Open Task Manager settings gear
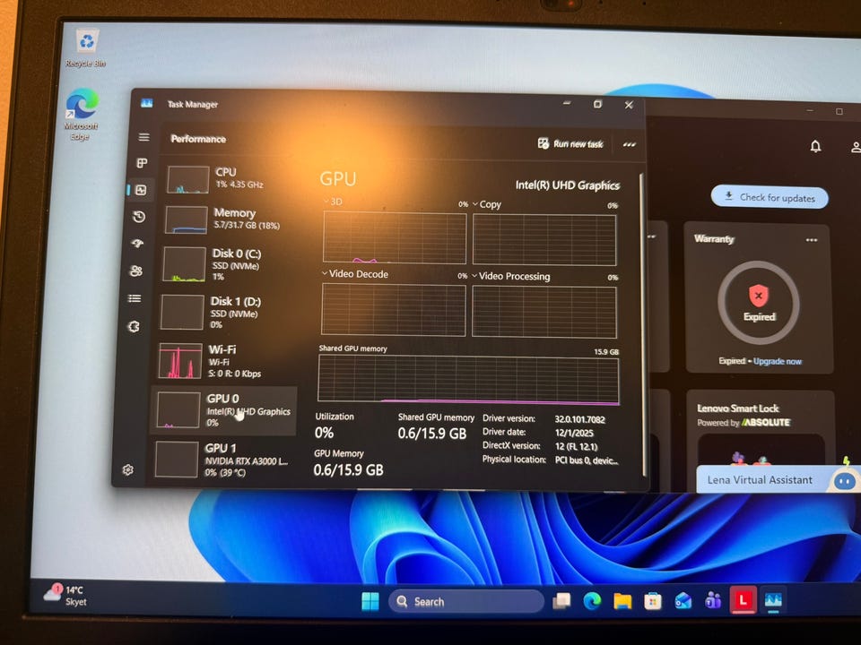This screenshot has height=645, width=861. [128, 470]
